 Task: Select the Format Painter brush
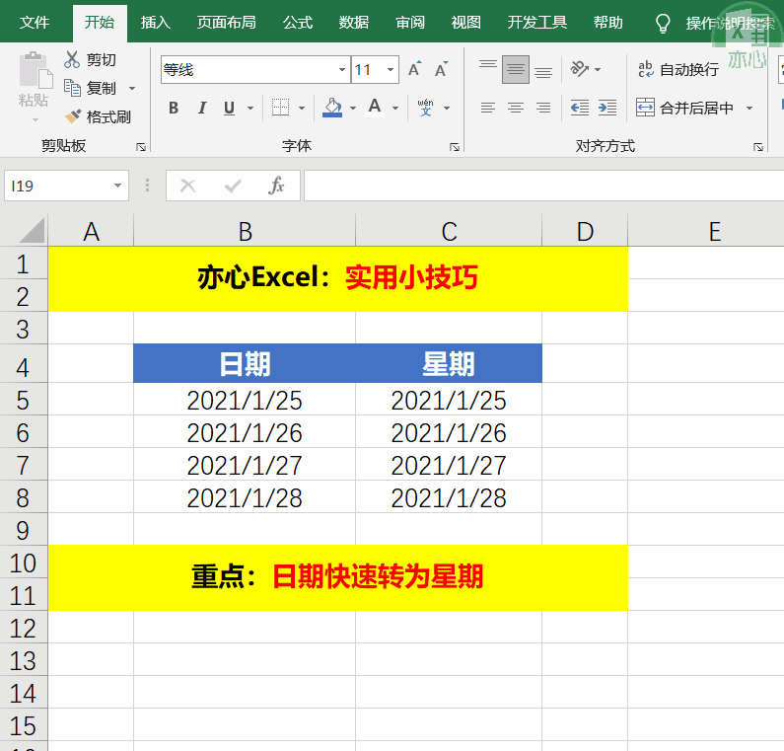point(73,116)
